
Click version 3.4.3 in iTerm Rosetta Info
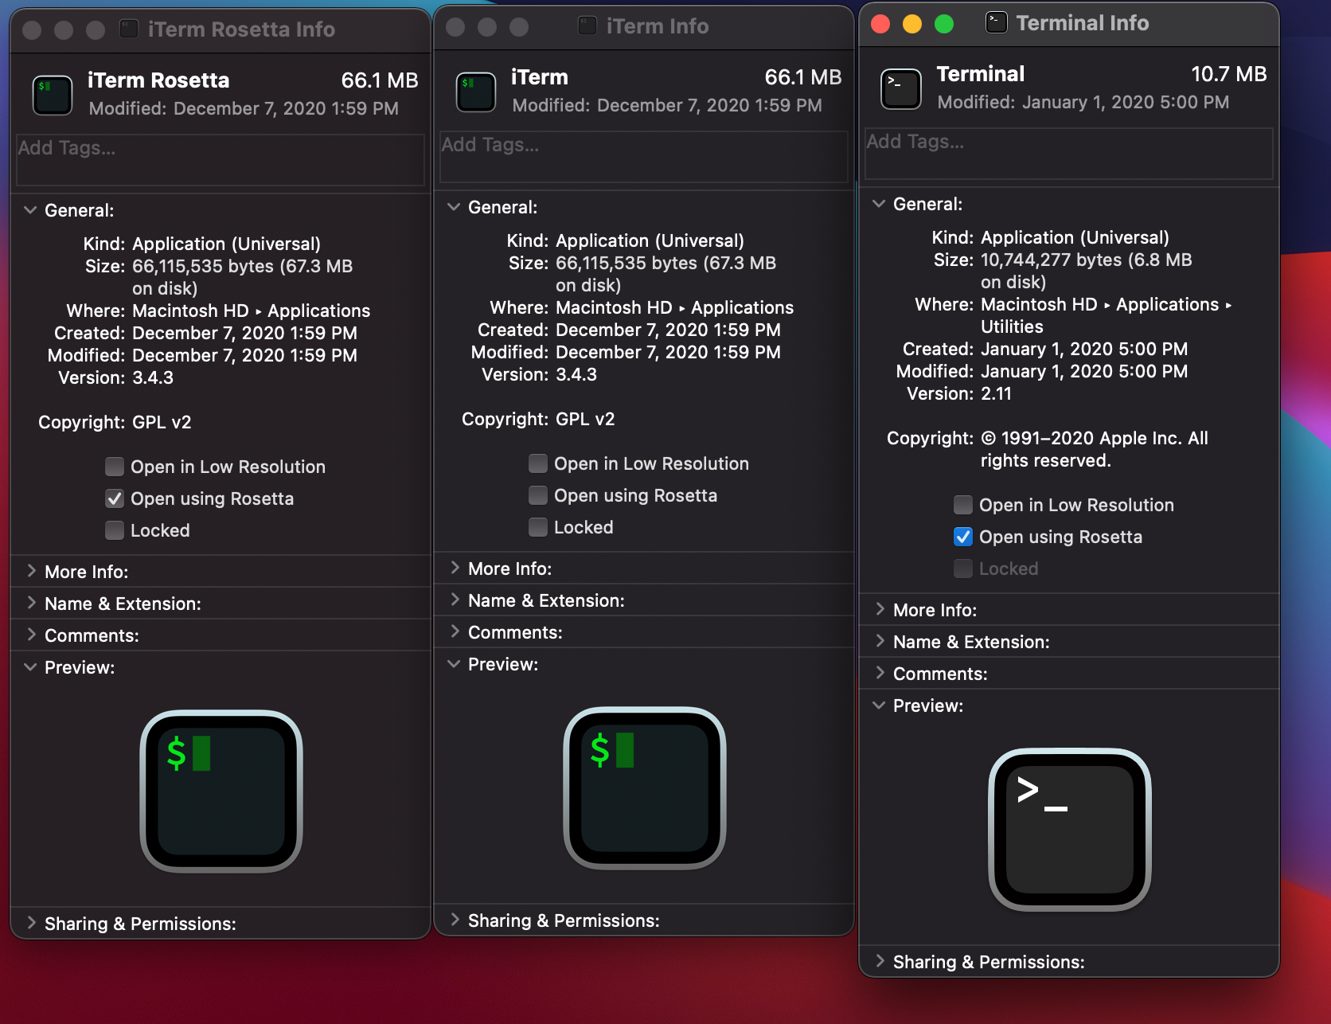tap(153, 377)
